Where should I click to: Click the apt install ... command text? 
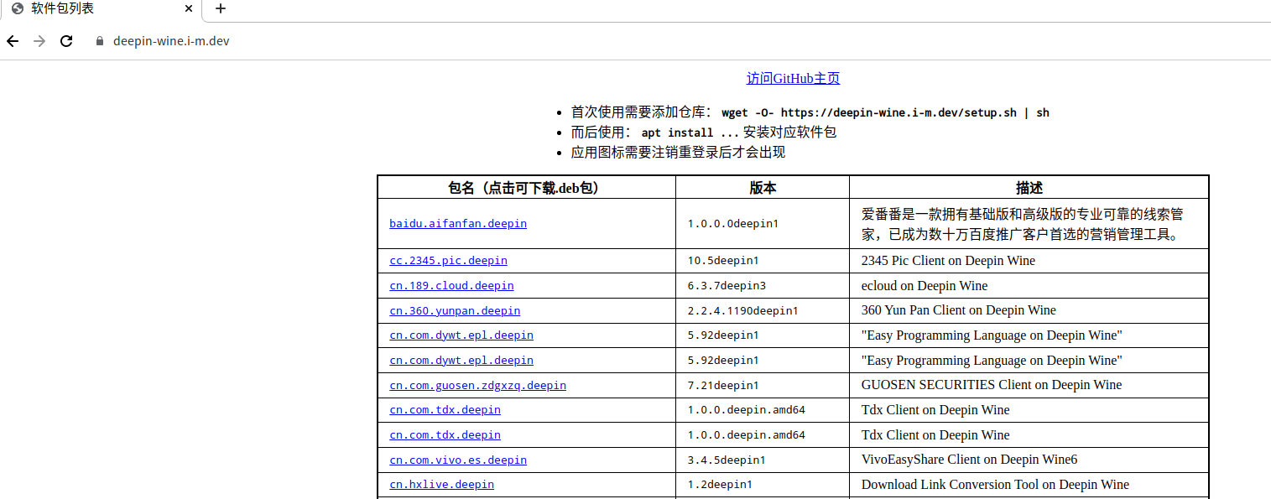click(690, 133)
